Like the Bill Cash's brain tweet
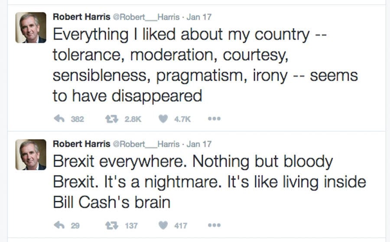 pyautogui.click(x=163, y=226)
